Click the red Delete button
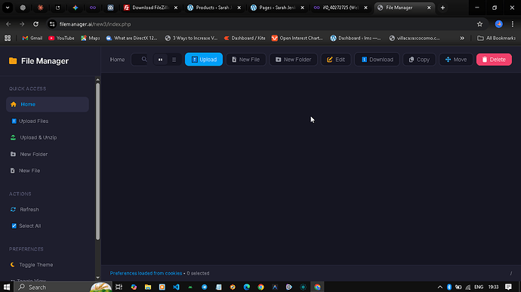The image size is (521, 292). [x=494, y=60]
